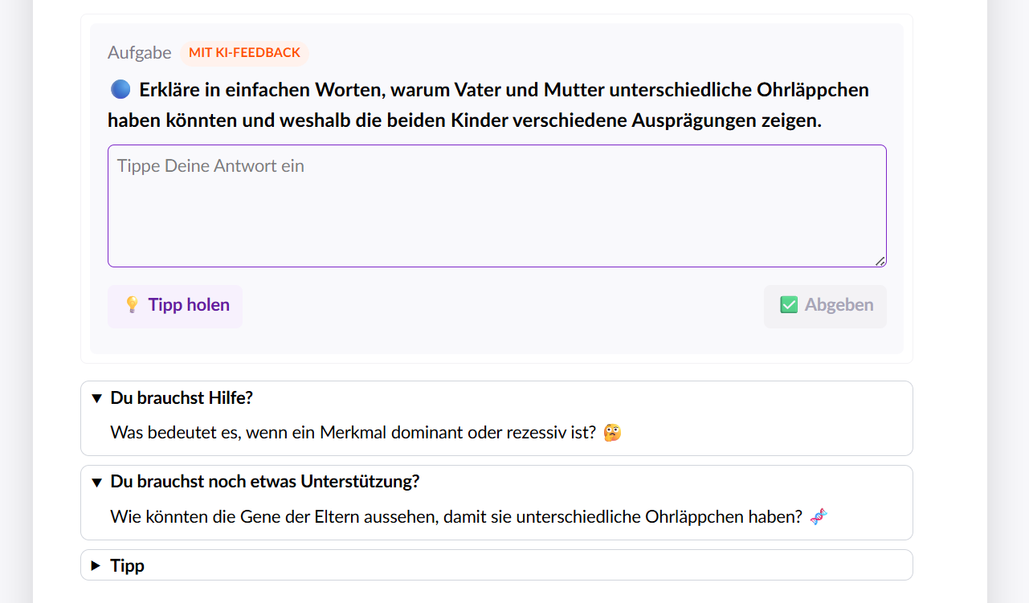Toggle the "Du brauchst noch etwas Unterstützung?" heading text
Screen dimensions: 1029x603
pos(265,483)
